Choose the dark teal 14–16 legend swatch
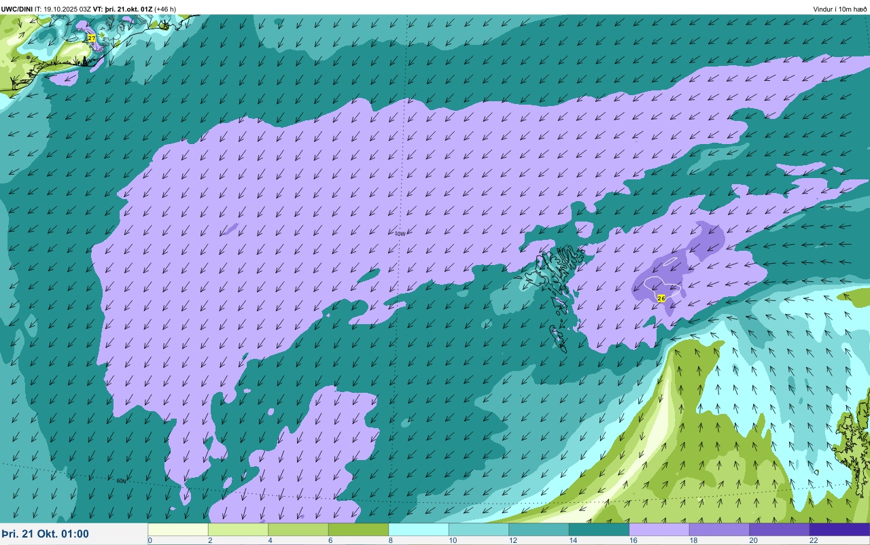This screenshot has width=870, height=545. [x=599, y=529]
